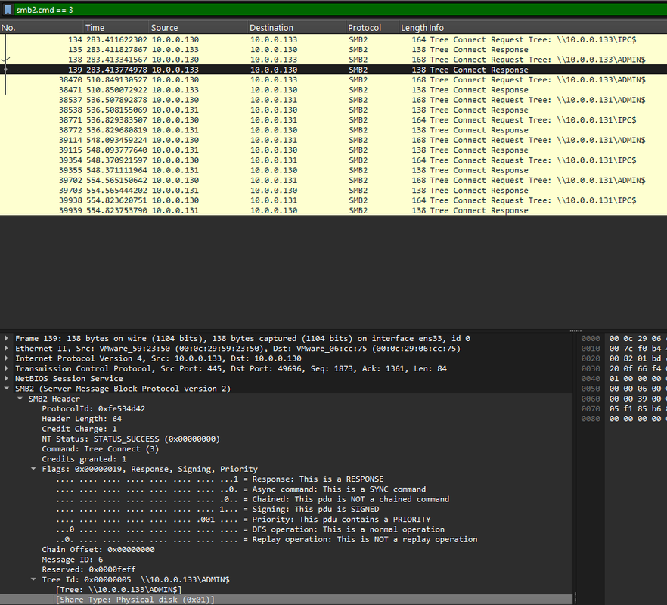
Task: Select packet 39938 row
Action: 333,201
